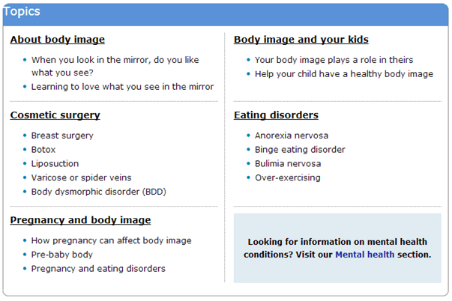
Task: Open Pregnancy and eating disorders link
Action: click(x=98, y=269)
